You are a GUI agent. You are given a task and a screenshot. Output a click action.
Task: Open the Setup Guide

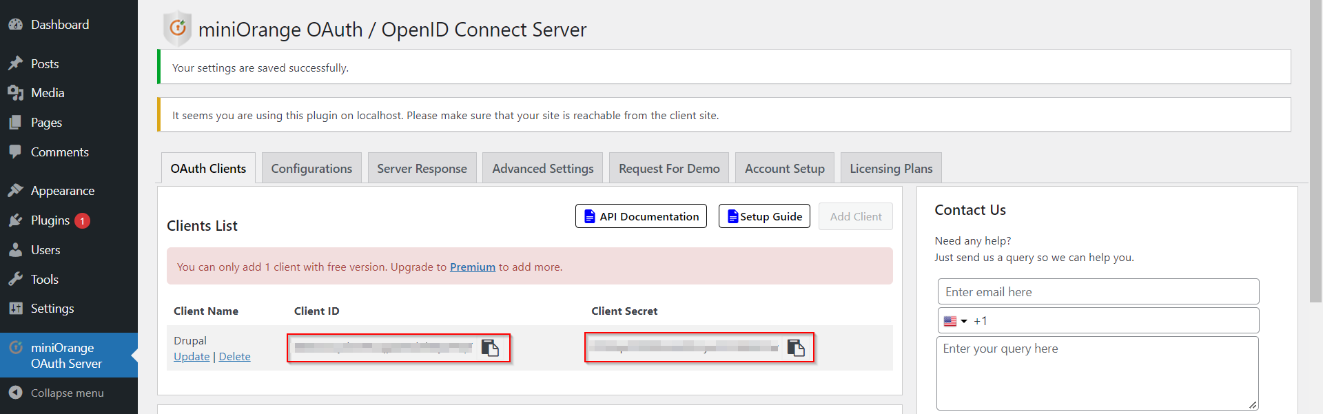point(764,216)
